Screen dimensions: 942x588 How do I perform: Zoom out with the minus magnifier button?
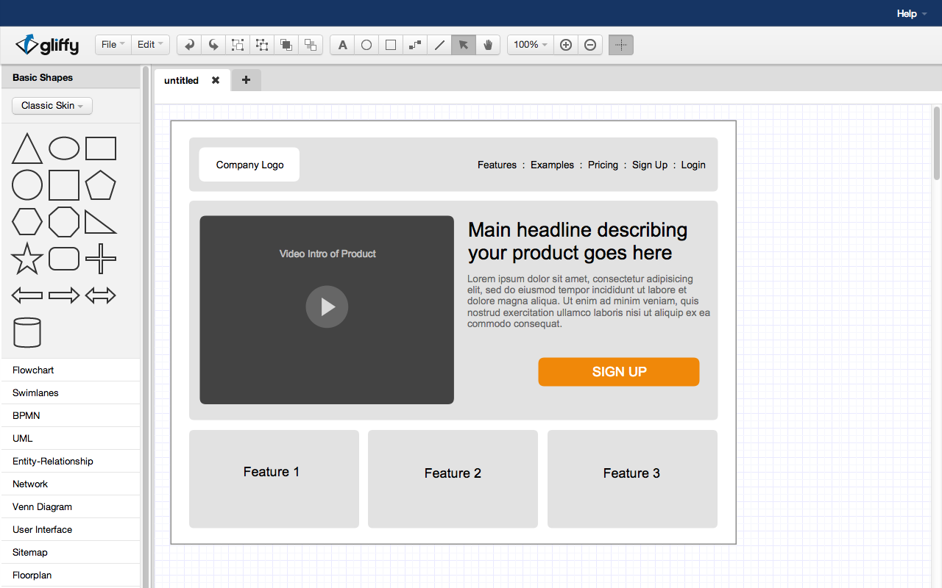pyautogui.click(x=590, y=45)
